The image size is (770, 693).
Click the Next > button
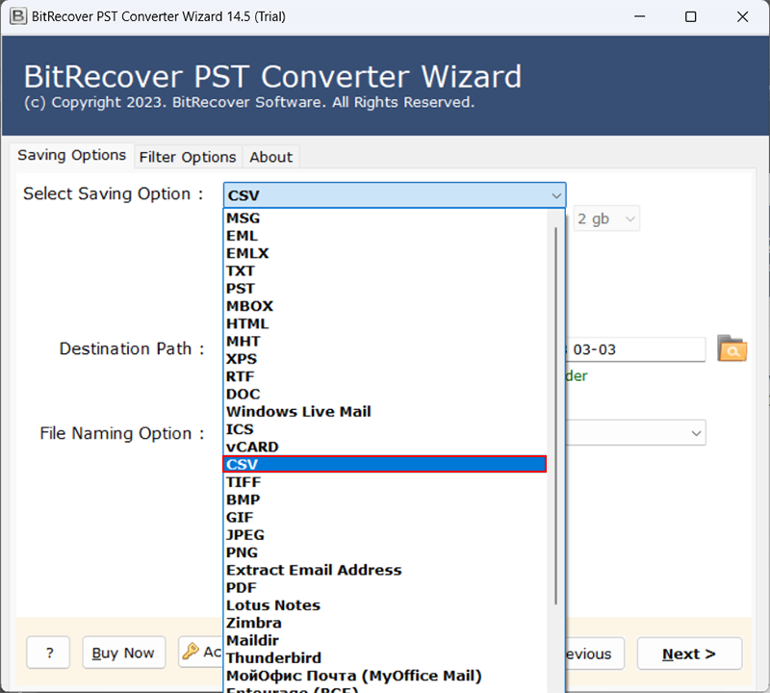688,654
